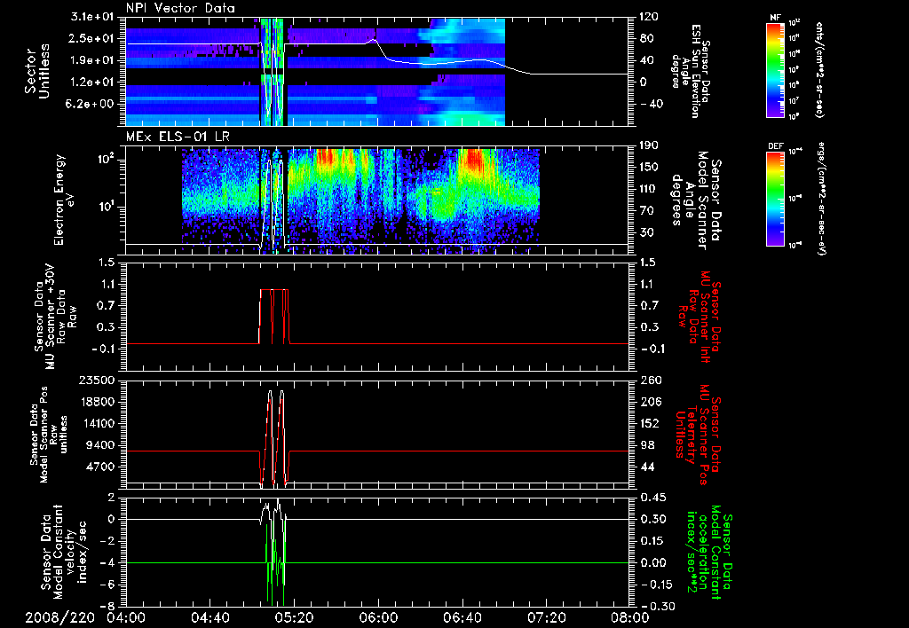Click the 9400 scanner position axis value
This screenshot has width=909, height=628.
pyautogui.click(x=103, y=445)
